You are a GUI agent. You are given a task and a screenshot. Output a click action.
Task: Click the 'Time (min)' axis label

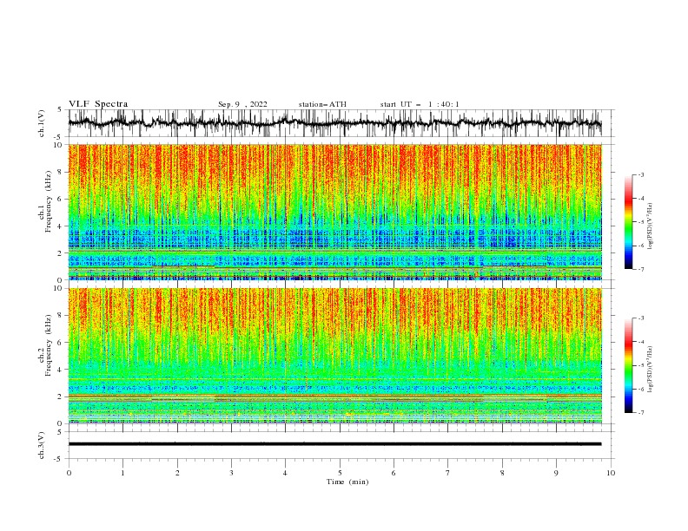click(x=347, y=482)
